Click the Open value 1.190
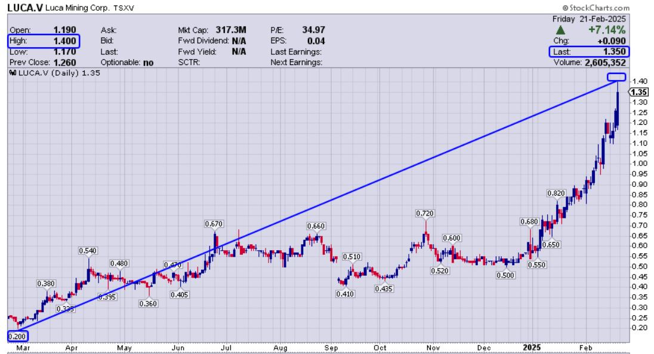The width and height of the screenshot is (654, 354). click(x=64, y=30)
